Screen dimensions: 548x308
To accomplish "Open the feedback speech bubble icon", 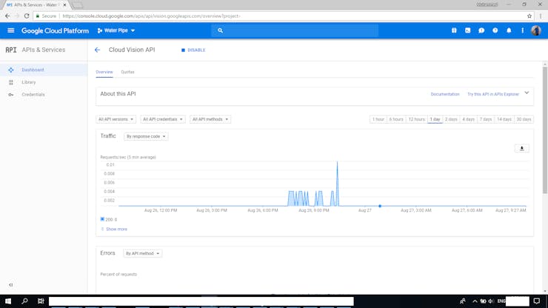I will (481, 30).
